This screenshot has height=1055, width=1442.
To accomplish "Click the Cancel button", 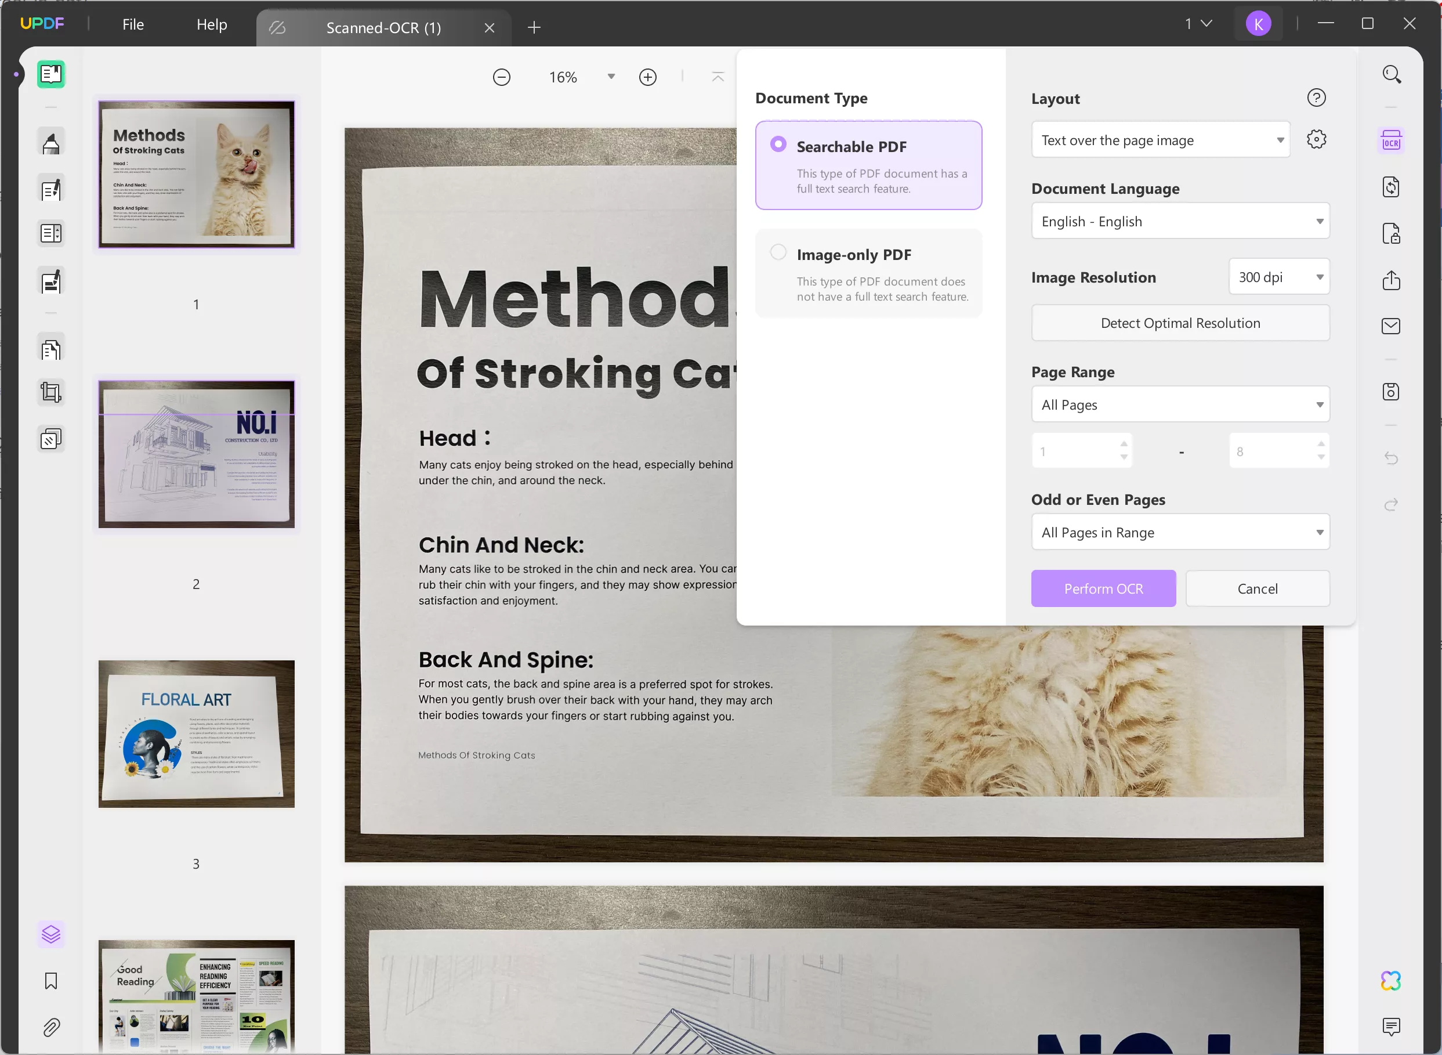I will click(x=1258, y=588).
